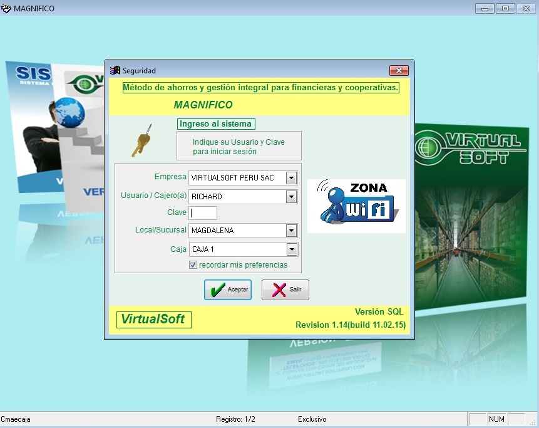The width and height of the screenshot is (539, 428).
Task: Toggle the recordar mis preferencias checkbox
Action: click(x=193, y=265)
